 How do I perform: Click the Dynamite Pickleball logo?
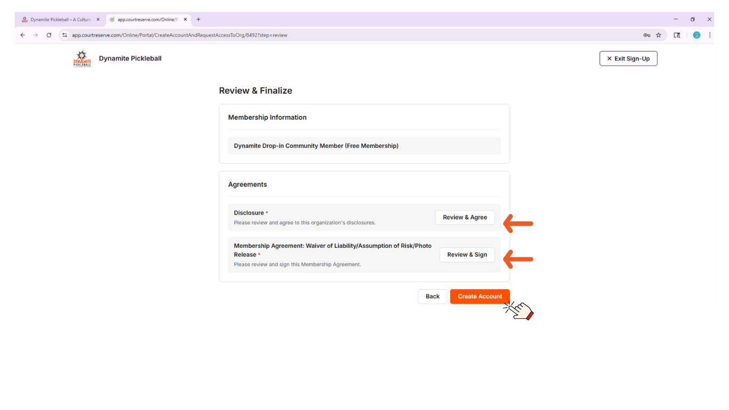(82, 59)
